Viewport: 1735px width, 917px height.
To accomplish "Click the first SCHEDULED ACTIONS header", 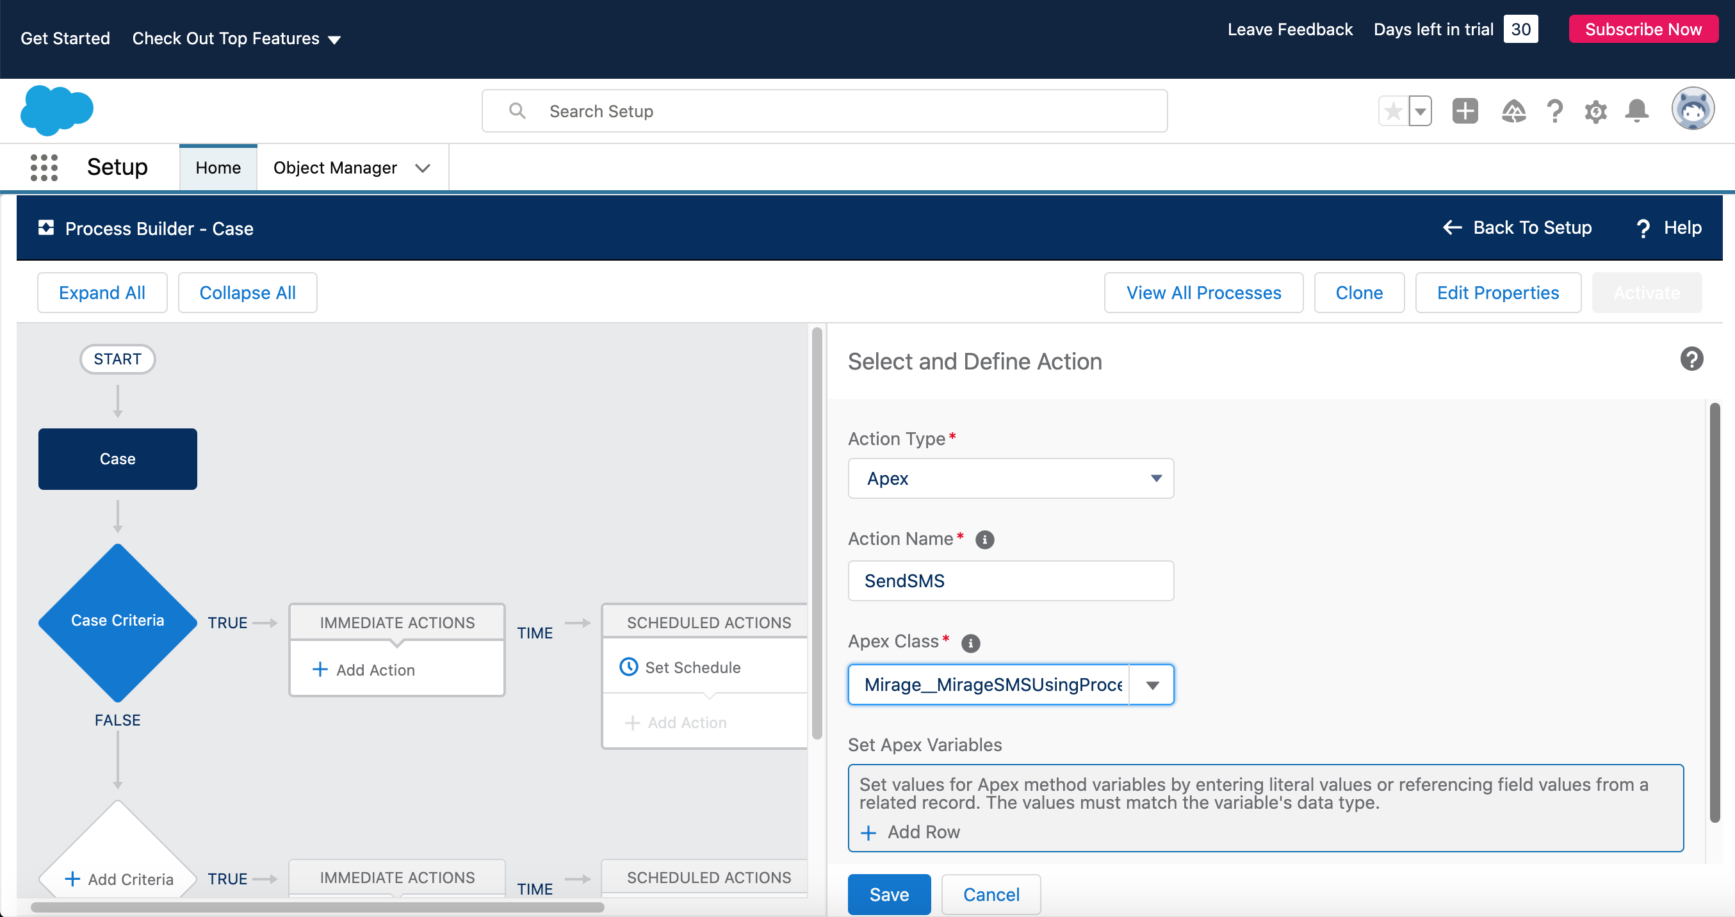I will [x=706, y=623].
